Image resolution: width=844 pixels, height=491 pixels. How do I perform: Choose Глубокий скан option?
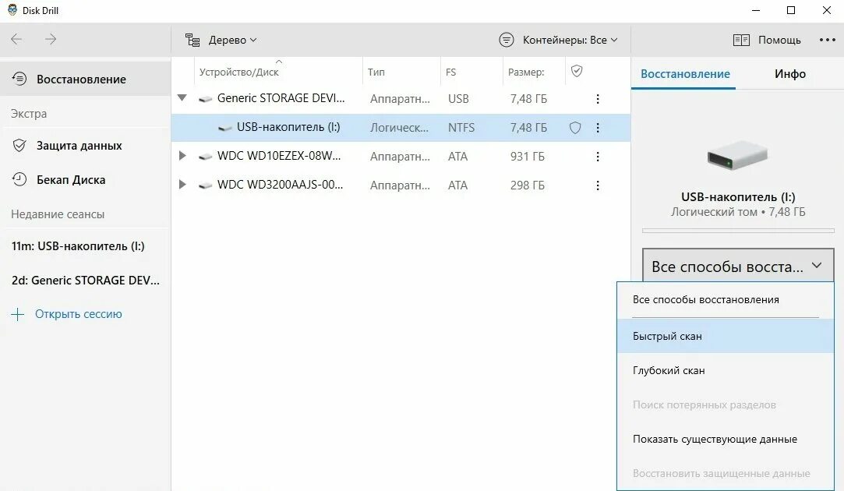click(725, 370)
